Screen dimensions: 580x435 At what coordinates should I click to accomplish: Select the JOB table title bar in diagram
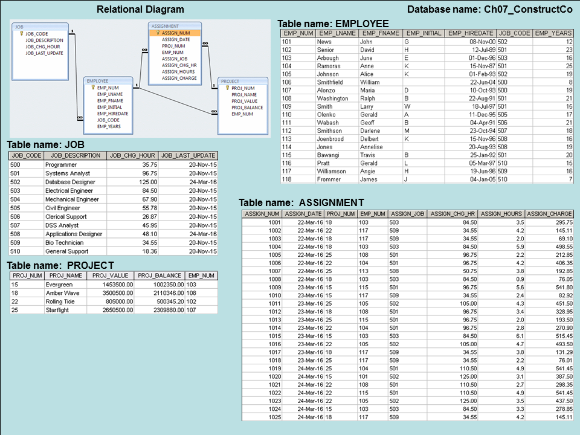[x=37, y=27]
